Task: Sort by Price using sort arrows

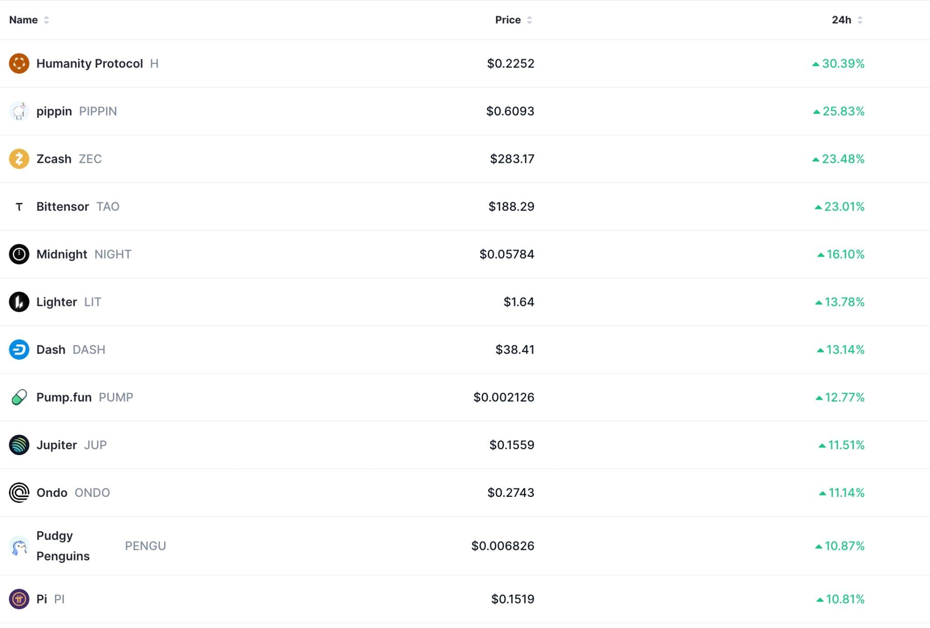Action: pos(529,20)
